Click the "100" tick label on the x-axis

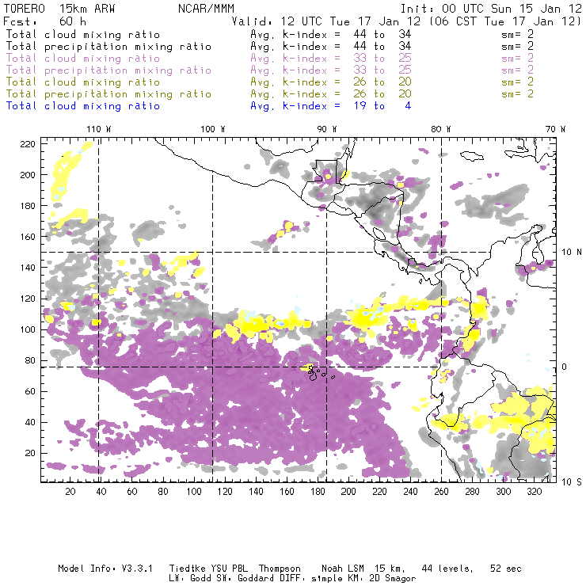(x=194, y=492)
